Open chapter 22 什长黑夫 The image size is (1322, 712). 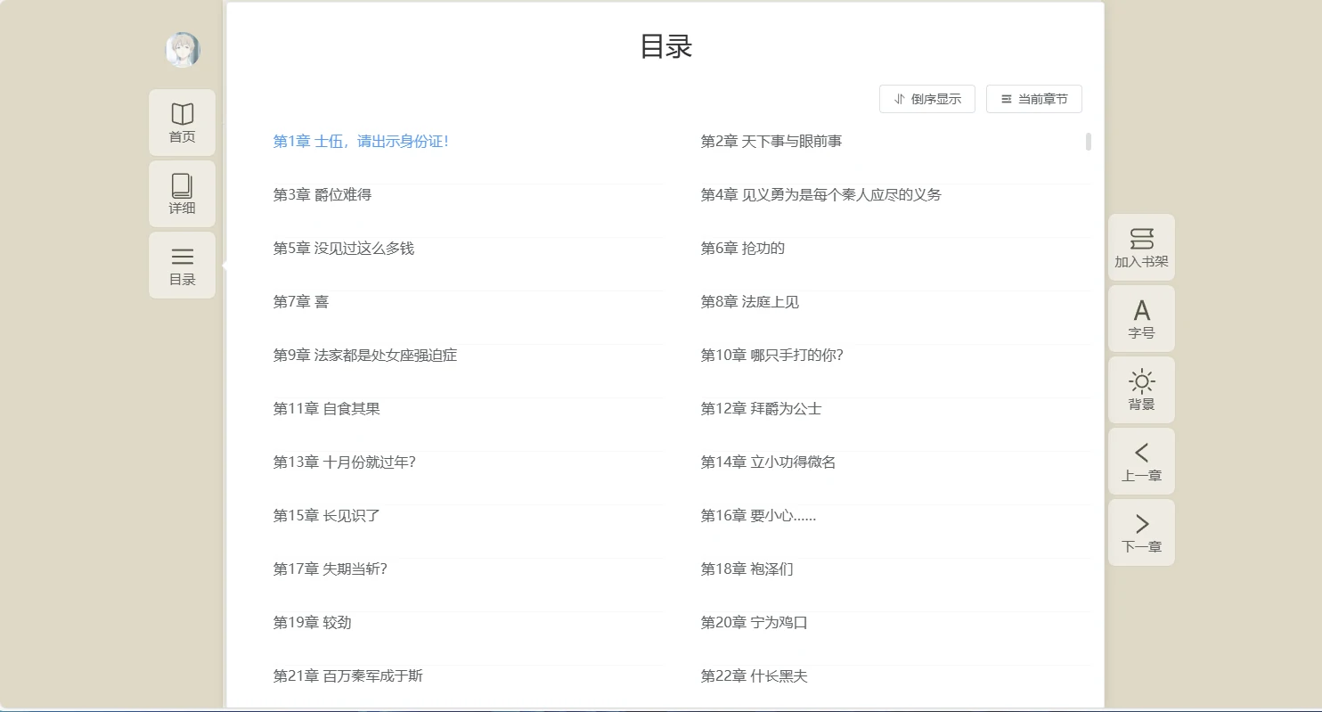tap(754, 675)
